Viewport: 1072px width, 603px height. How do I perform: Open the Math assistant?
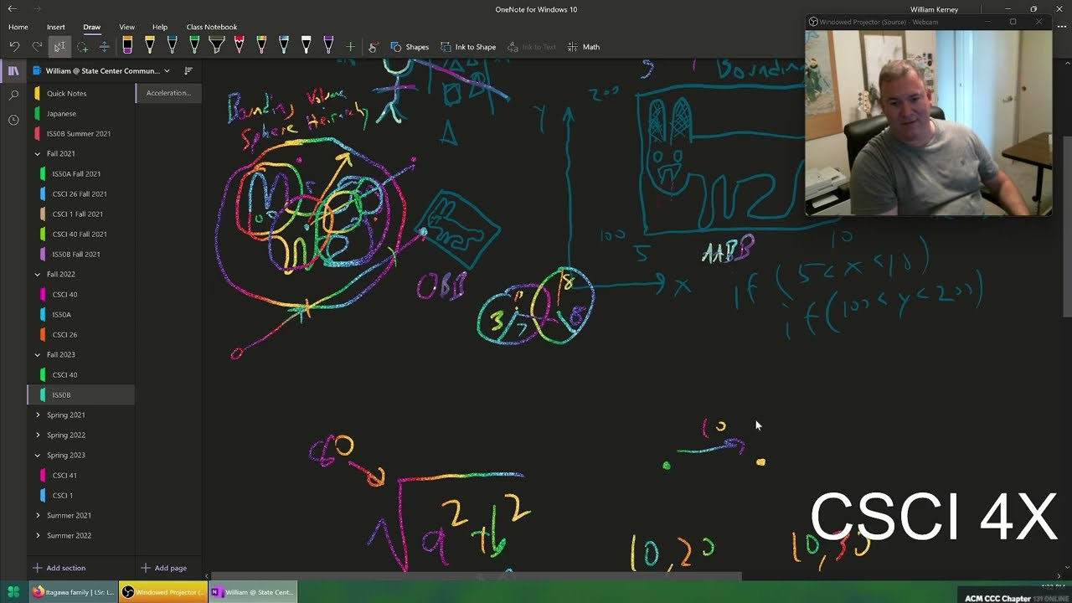tap(584, 47)
